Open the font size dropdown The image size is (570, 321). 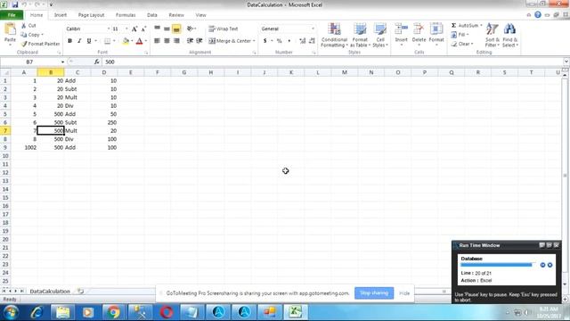point(126,29)
